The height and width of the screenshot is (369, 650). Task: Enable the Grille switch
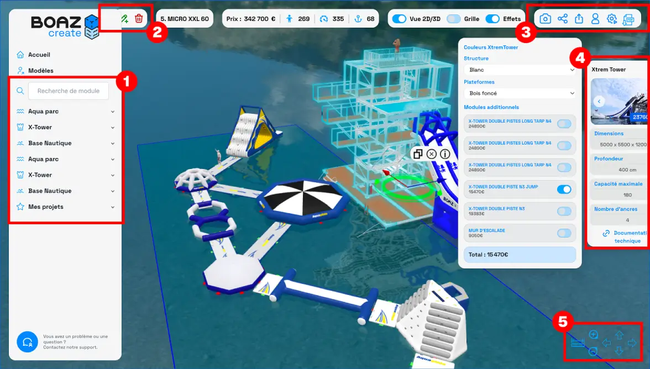pyautogui.click(x=453, y=19)
